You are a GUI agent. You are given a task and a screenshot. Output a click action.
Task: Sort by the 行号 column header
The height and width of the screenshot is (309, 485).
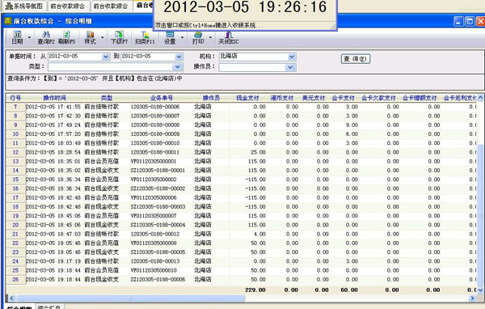(15, 98)
